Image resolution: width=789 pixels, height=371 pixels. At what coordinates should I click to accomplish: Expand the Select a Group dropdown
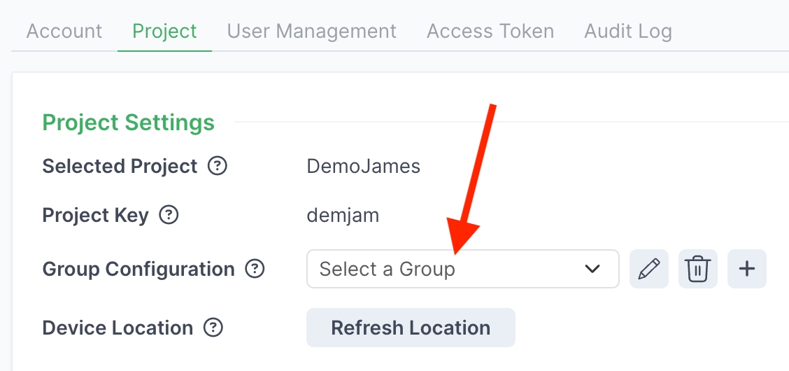click(462, 269)
